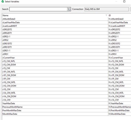Click the V\YearMaxDate ID cell
Viewport: 131px width, 120px height.
point(120,103)
